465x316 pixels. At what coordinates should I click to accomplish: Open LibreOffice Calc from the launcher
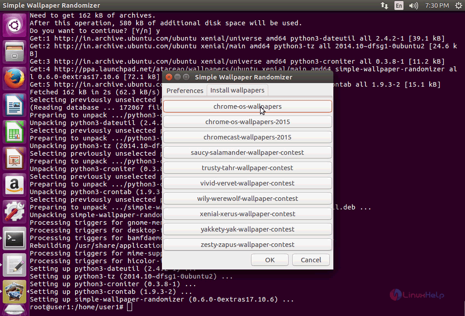tap(14, 132)
